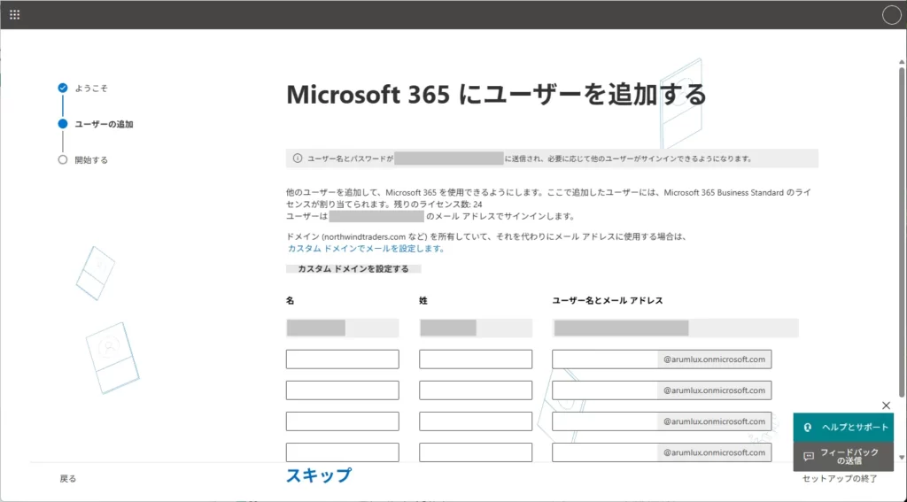This screenshot has height=502, width=907.
Task: Select the 開始する step
Action: pos(82,159)
